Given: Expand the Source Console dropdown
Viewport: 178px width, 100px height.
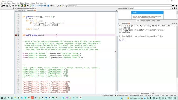Looking at the screenshot, I should tap(125, 8).
